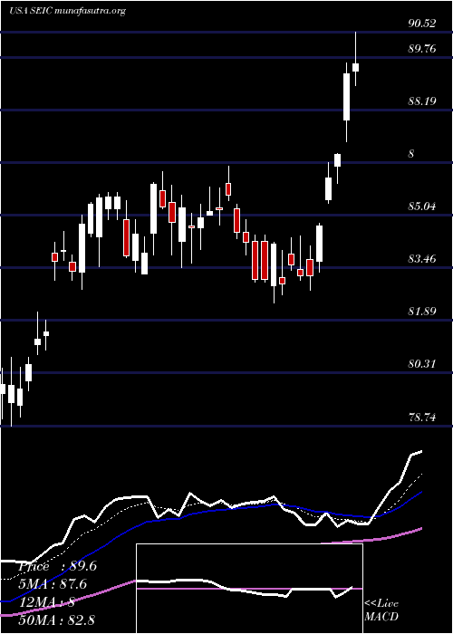This screenshot has width=453, height=634.
Task: Click the 85.04 price axis label
Action: (x=422, y=207)
